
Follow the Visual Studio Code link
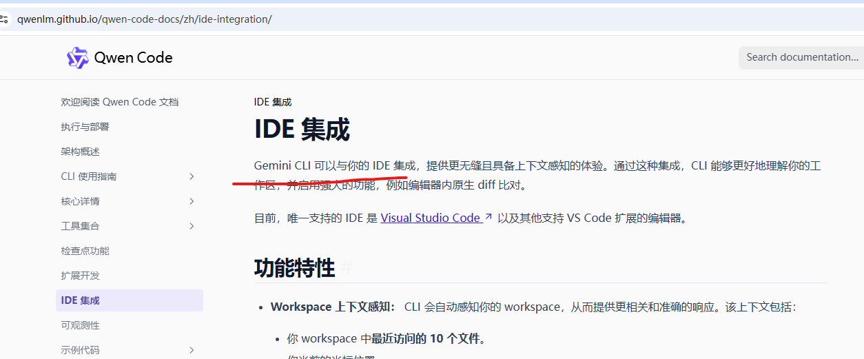(x=431, y=218)
